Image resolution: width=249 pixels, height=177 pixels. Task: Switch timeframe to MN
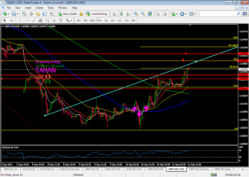133,20
